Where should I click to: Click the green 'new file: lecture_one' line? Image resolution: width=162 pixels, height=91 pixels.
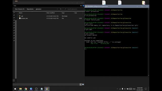coord(100,43)
